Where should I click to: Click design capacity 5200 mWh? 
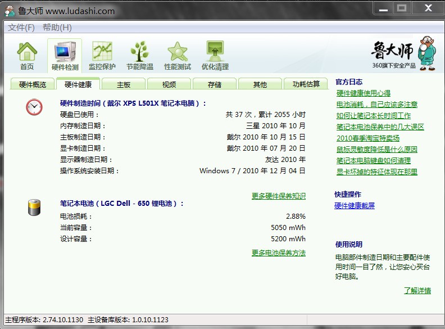[288, 238]
